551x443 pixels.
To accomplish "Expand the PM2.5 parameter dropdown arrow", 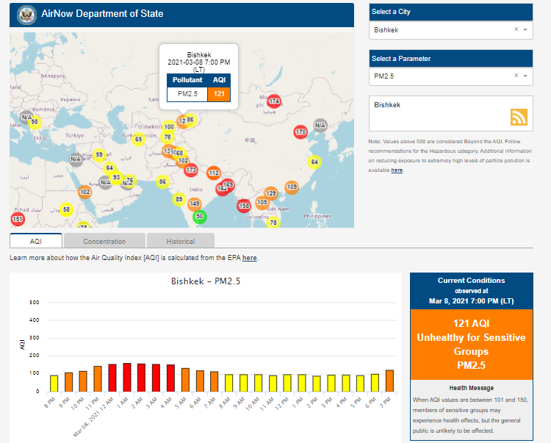I will [526, 76].
